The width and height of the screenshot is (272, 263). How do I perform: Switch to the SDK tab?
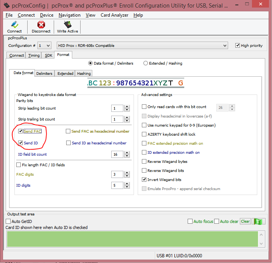pyautogui.click(x=48, y=56)
